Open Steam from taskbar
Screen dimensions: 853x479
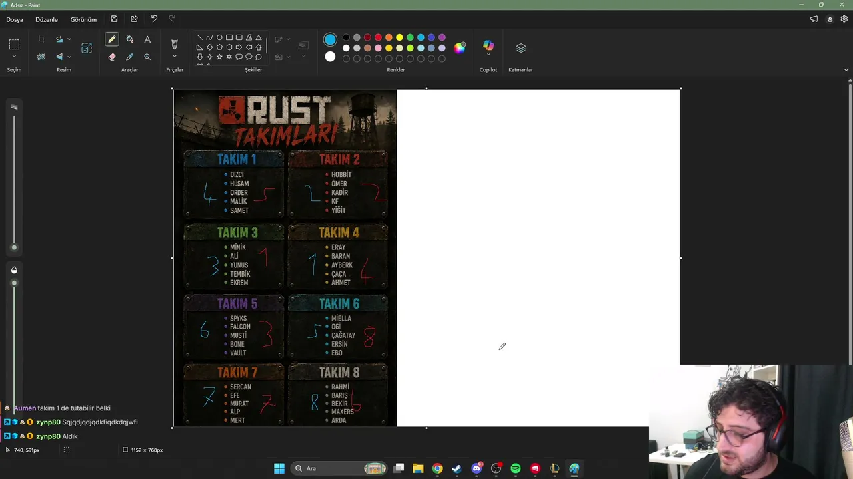point(456,468)
